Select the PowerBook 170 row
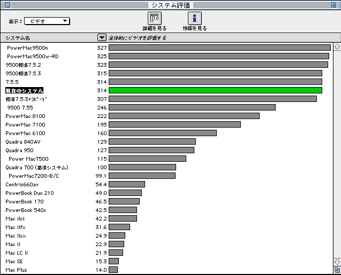341x275 pixels. 166,201
